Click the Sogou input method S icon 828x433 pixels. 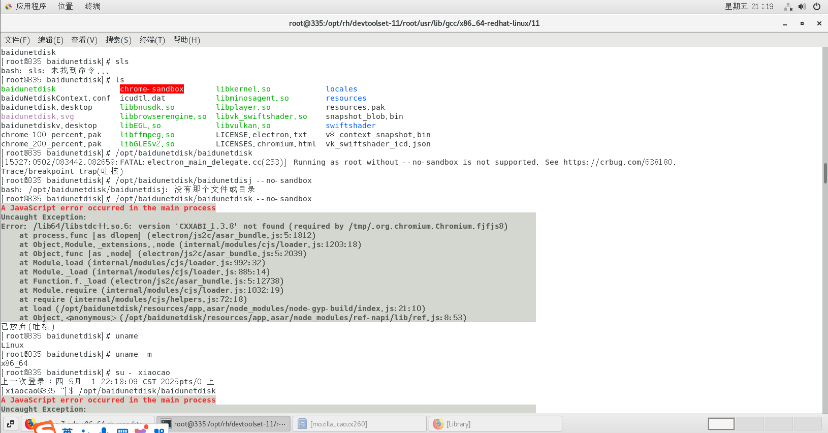tap(46, 428)
